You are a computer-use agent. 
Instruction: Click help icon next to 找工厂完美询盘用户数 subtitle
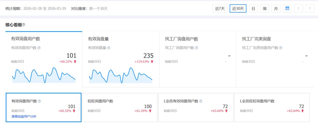281,48
